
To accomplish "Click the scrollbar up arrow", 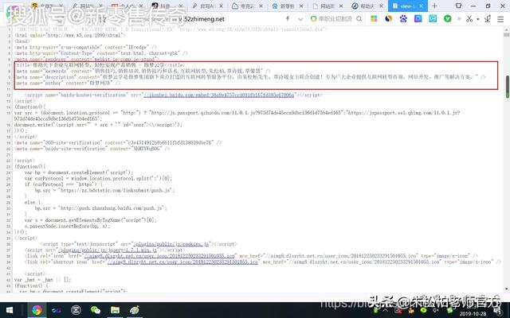I will tap(507, 30).
